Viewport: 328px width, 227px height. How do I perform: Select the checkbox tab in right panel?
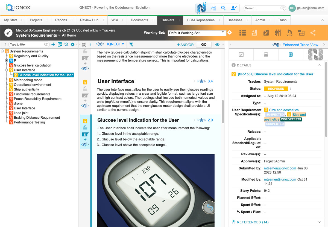click(x=241, y=54)
